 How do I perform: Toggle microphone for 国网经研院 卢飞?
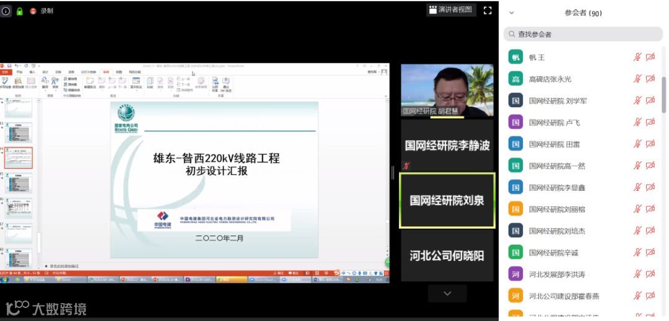tap(637, 122)
